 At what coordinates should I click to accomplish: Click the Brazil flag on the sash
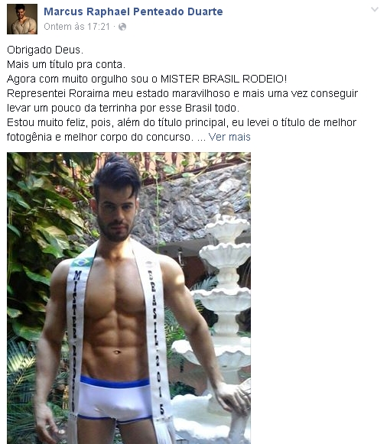click(82, 262)
